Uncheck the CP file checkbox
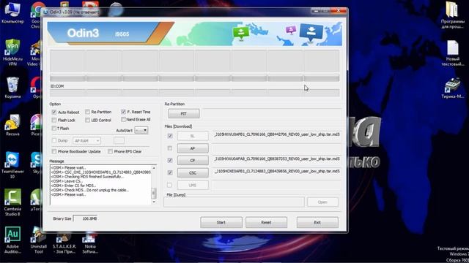This screenshot has height=263, width=469. point(170,161)
